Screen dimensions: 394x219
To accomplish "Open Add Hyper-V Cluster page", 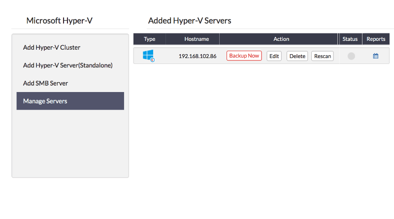I will pos(52,48).
